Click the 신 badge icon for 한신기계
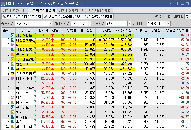This screenshot has height=130, width=191. 13,64
